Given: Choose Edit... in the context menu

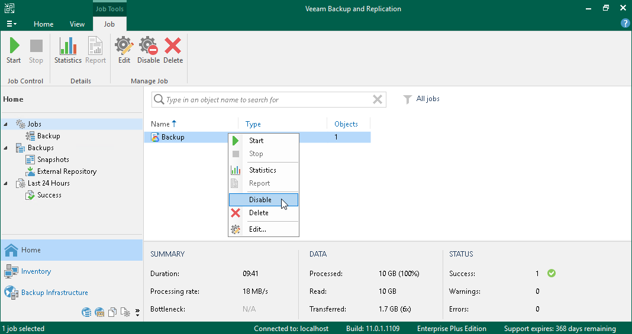Looking at the screenshot, I should click(x=263, y=229).
